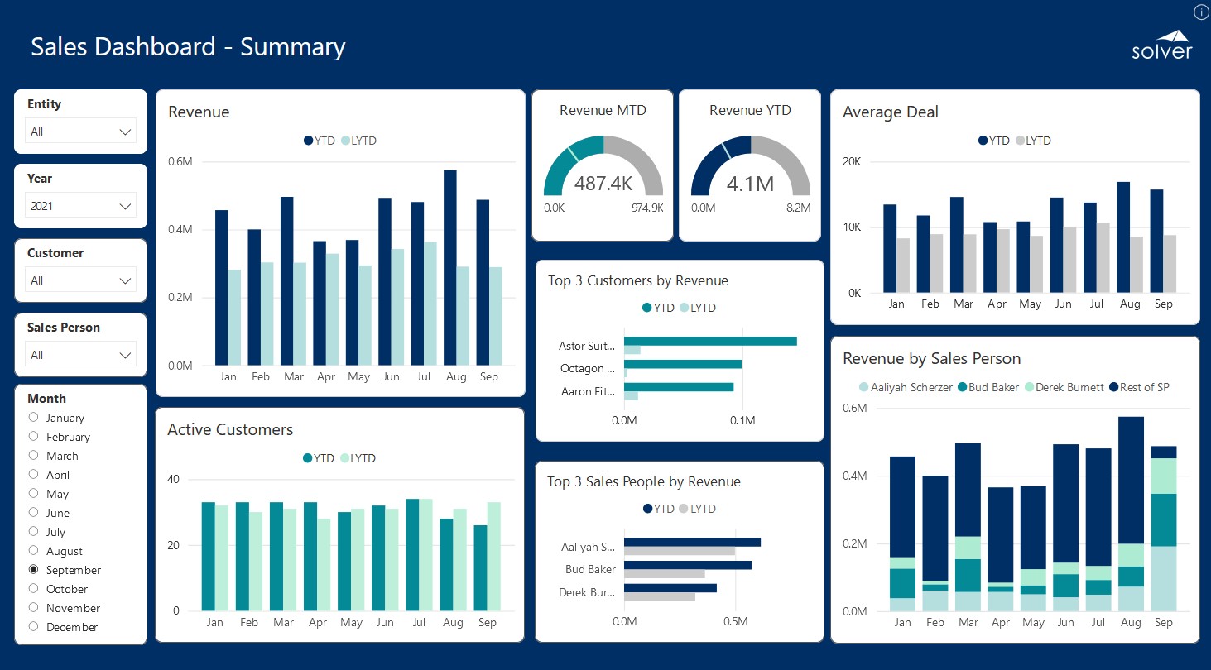Click the Revenue YTD gauge value 4.1M
This screenshot has height=670, width=1211.
tap(750, 184)
